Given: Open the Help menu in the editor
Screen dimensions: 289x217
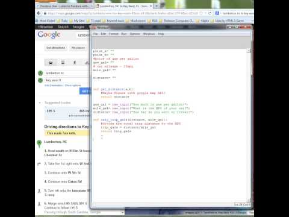Looking at the screenshot, I should pos(161,34).
